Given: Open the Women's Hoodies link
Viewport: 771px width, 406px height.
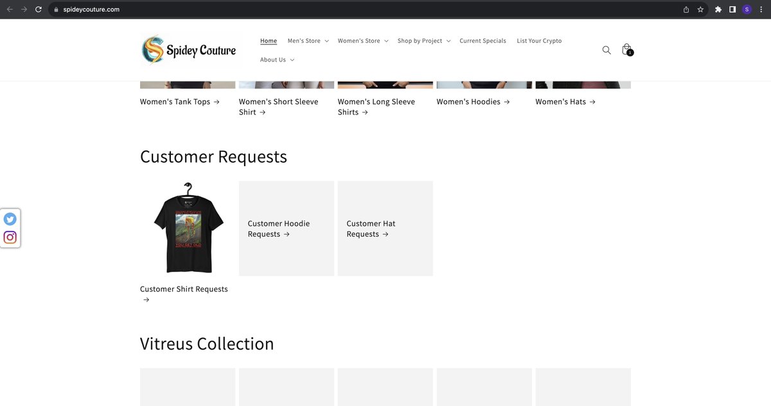Looking at the screenshot, I should pyautogui.click(x=474, y=101).
